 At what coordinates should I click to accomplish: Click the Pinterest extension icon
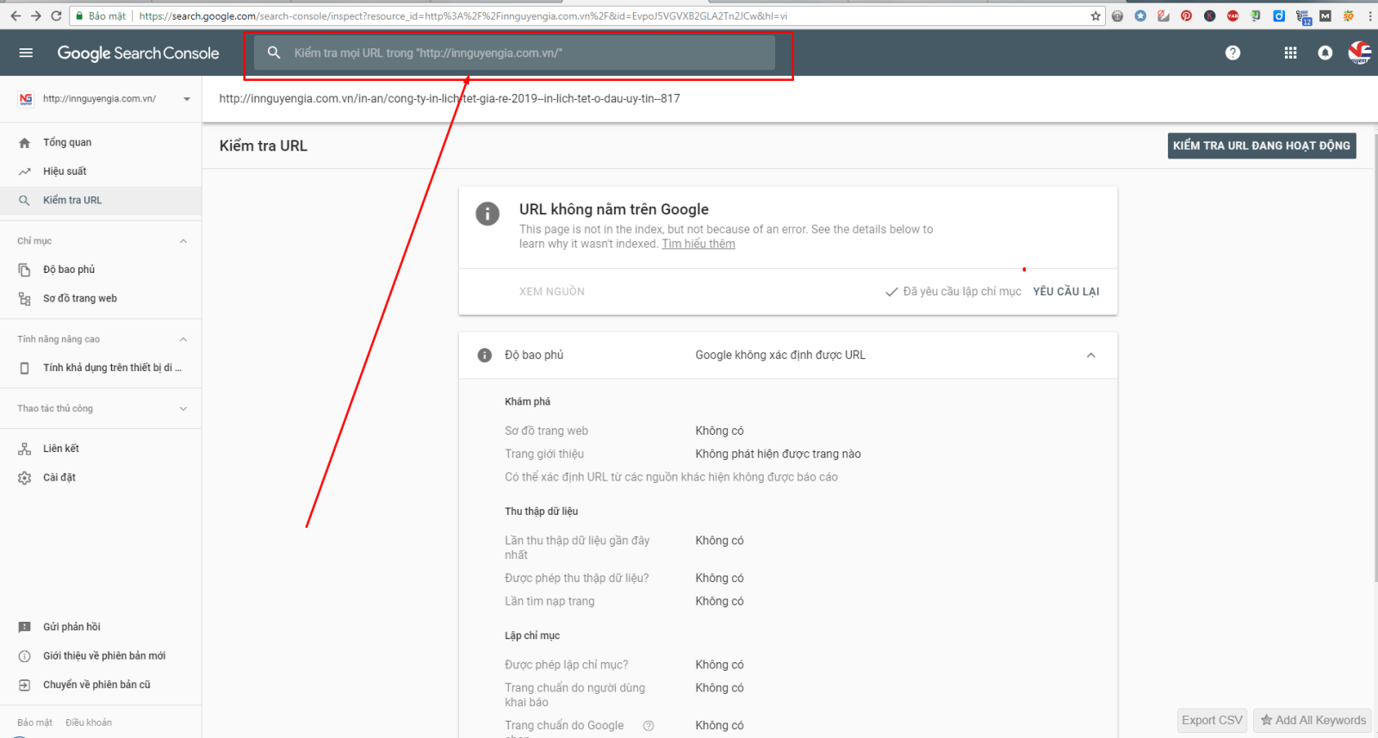(x=1186, y=16)
